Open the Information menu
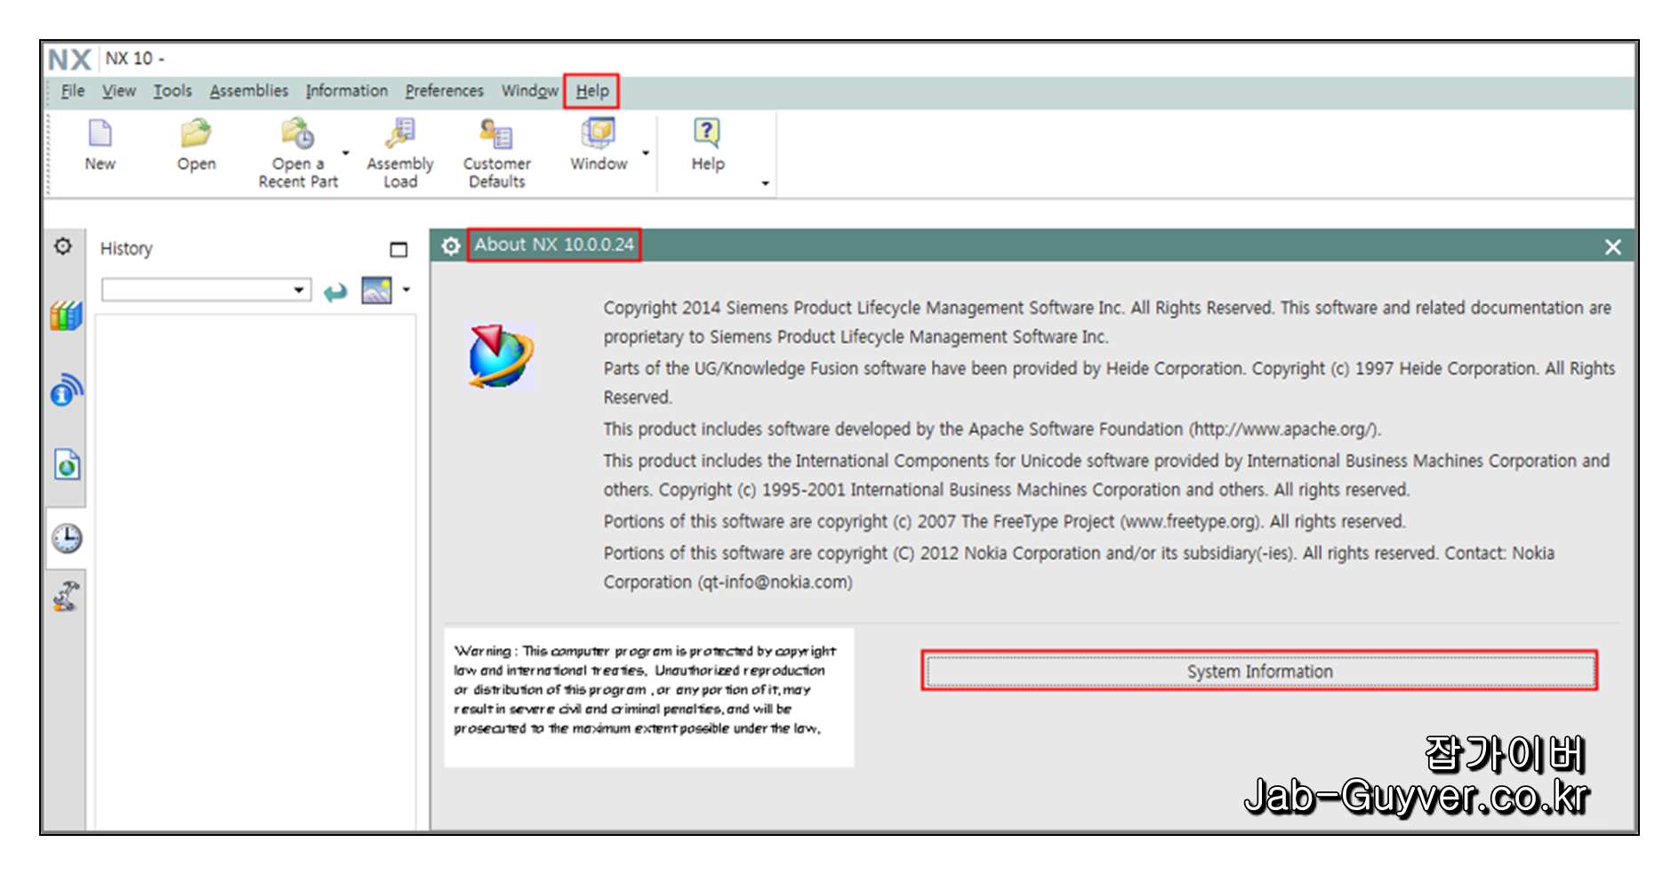 pos(347,91)
